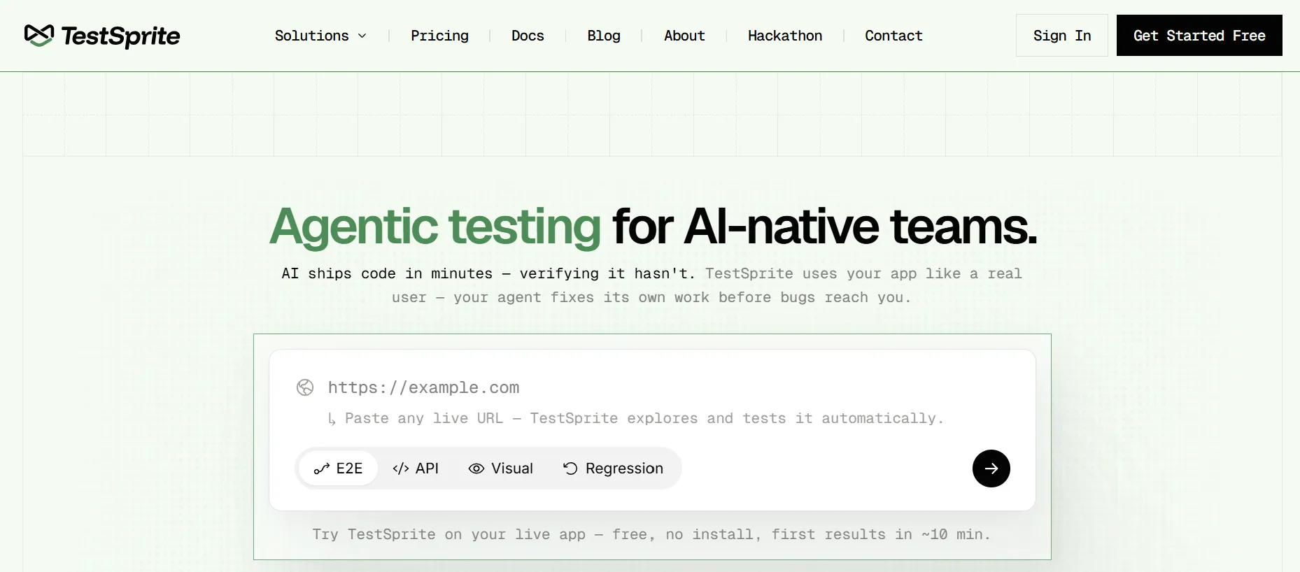Select the E2E test mode tab
The height and width of the screenshot is (572, 1300).
click(x=339, y=469)
